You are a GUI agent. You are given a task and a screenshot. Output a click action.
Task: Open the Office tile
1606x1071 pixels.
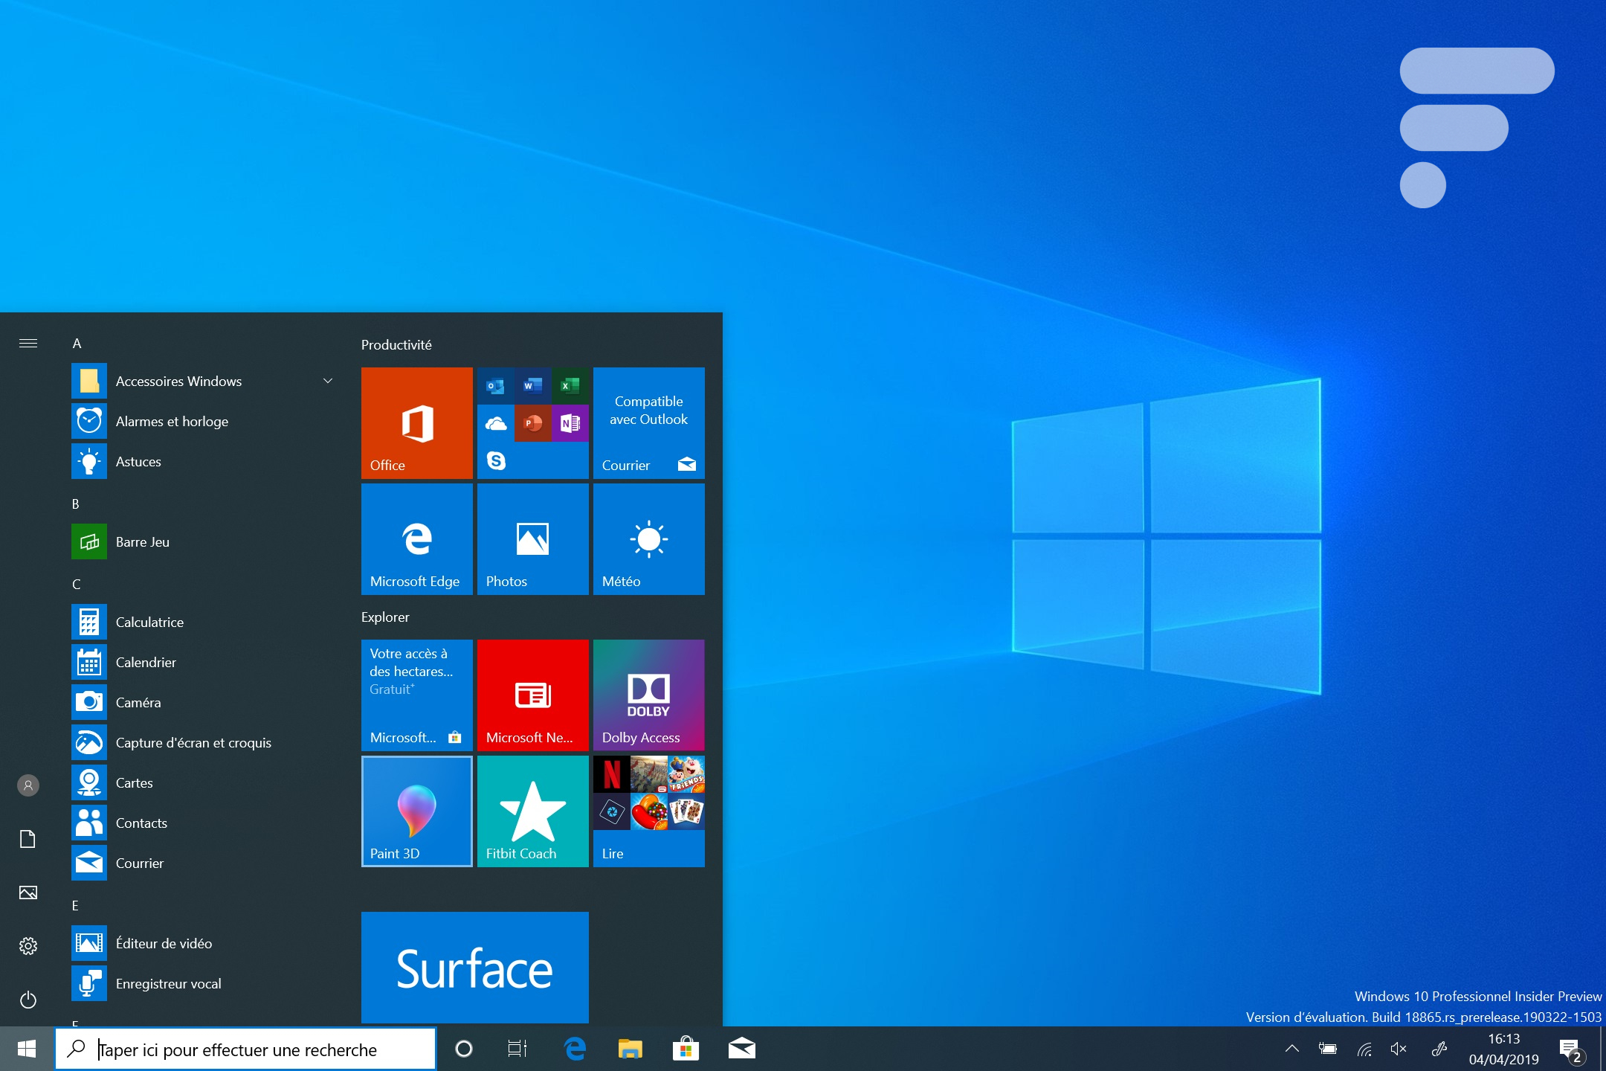(x=416, y=422)
